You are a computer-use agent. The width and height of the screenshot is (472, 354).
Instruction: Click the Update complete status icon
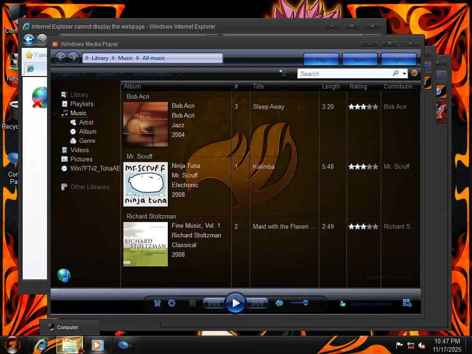pos(342,304)
